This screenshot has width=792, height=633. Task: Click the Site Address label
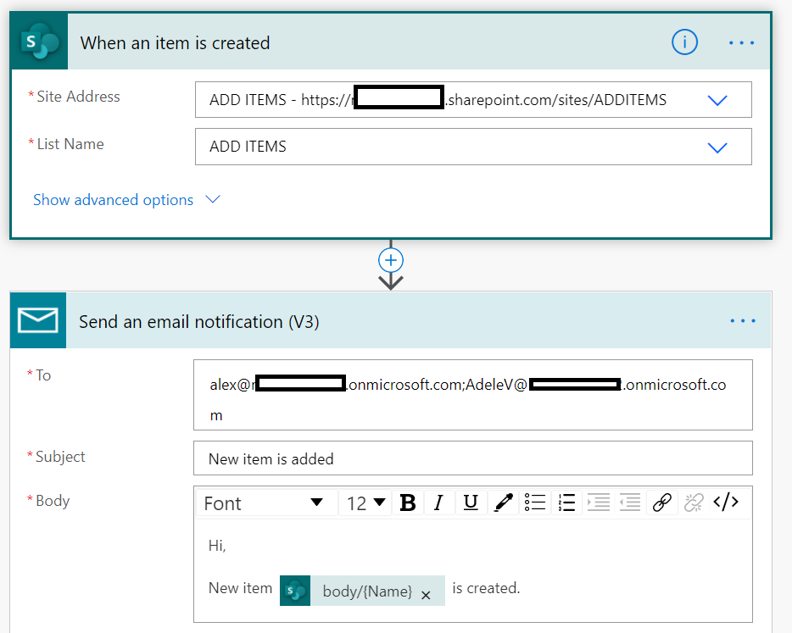click(78, 97)
